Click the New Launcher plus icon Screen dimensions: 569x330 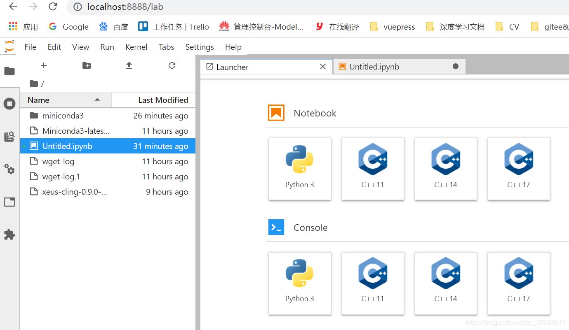(x=44, y=65)
